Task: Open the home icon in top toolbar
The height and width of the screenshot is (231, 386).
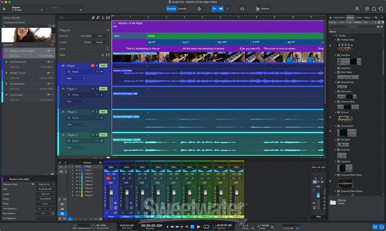Action: point(374,9)
